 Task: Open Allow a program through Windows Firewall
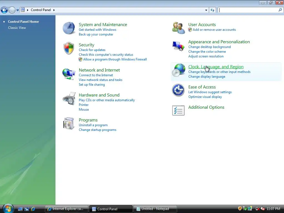click(115, 59)
